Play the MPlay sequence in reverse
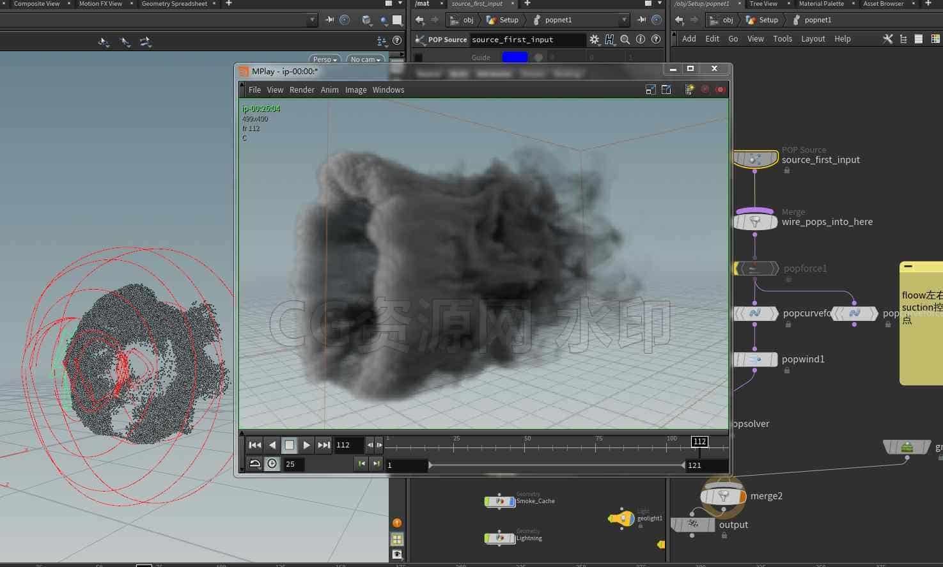Screen dimensions: 943x567 point(272,445)
